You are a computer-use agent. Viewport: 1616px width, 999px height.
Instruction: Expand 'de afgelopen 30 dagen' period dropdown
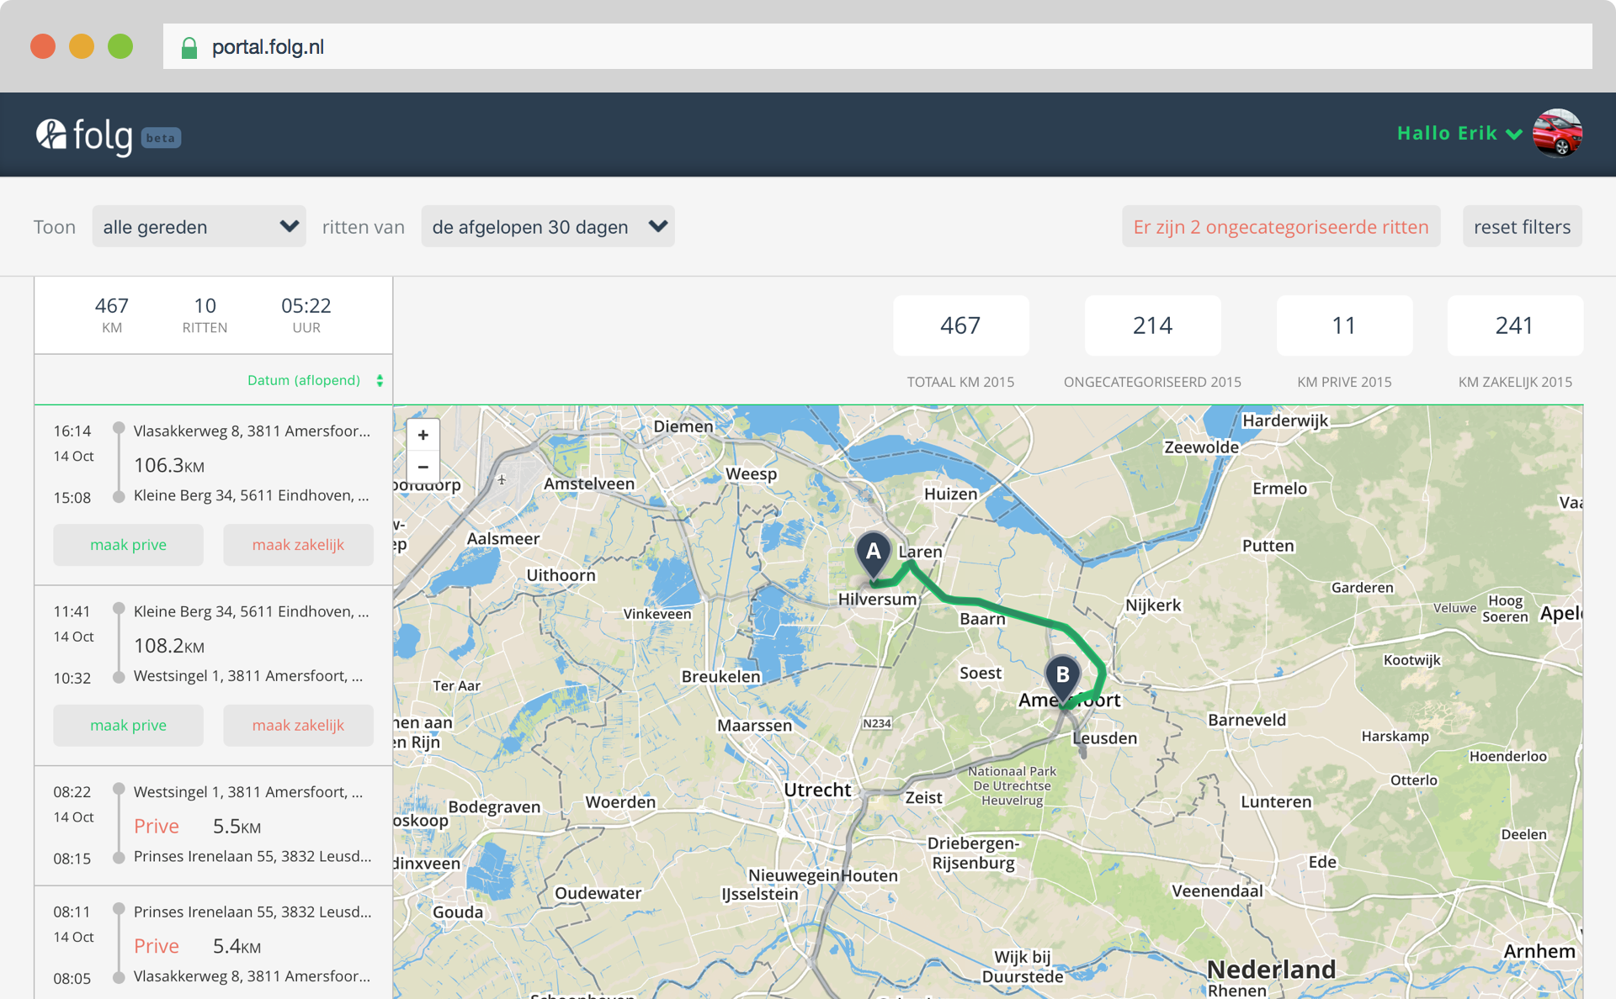(x=547, y=227)
